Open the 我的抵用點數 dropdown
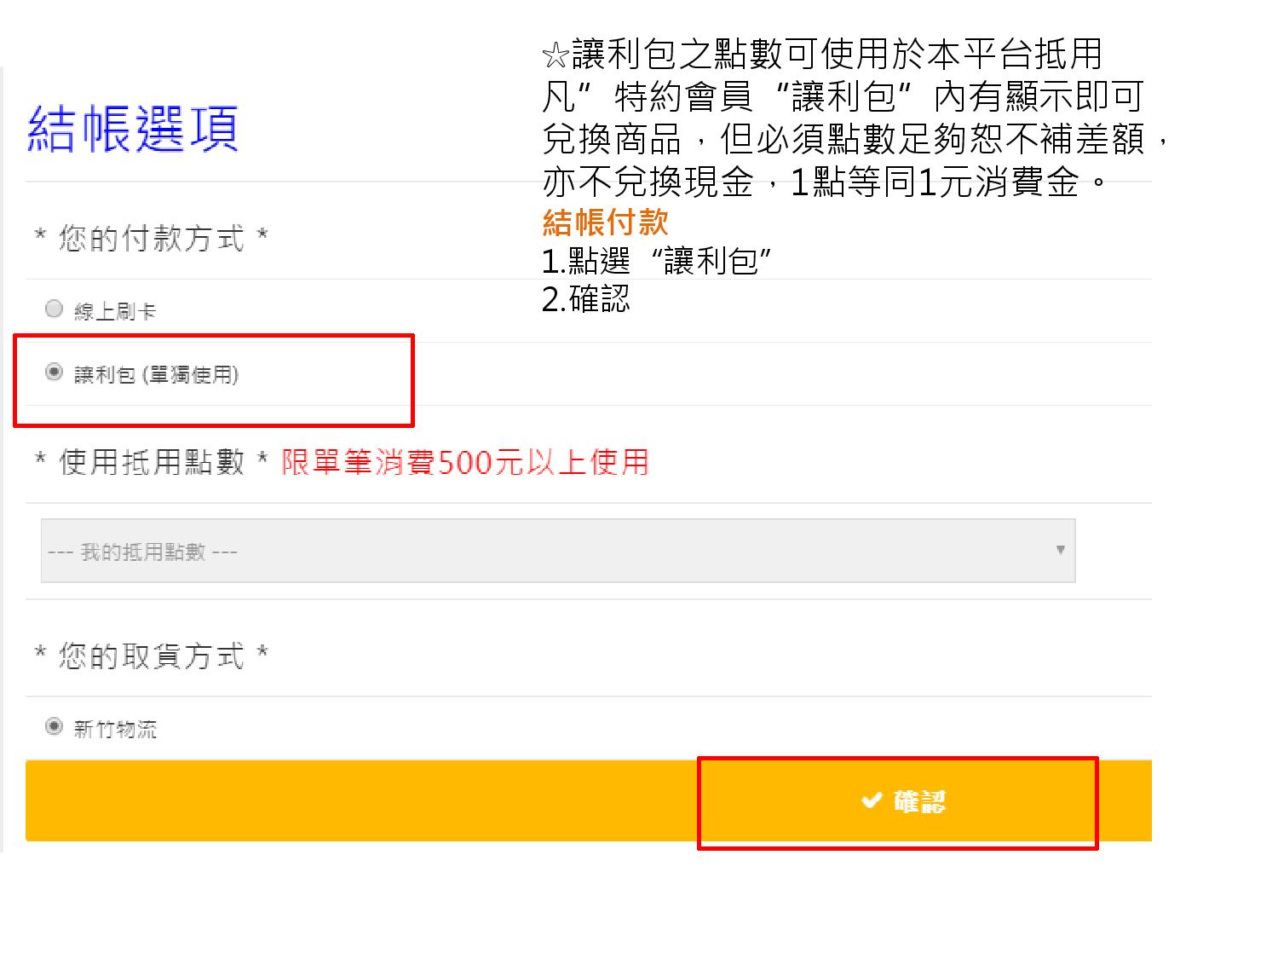1278x959 pixels. click(558, 551)
